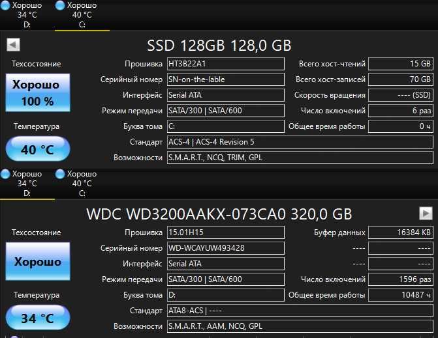This screenshot has height=338, width=438.
Task: Click the SATA/300 | SATA/600 field in the WDC panel
Action: tap(226, 279)
